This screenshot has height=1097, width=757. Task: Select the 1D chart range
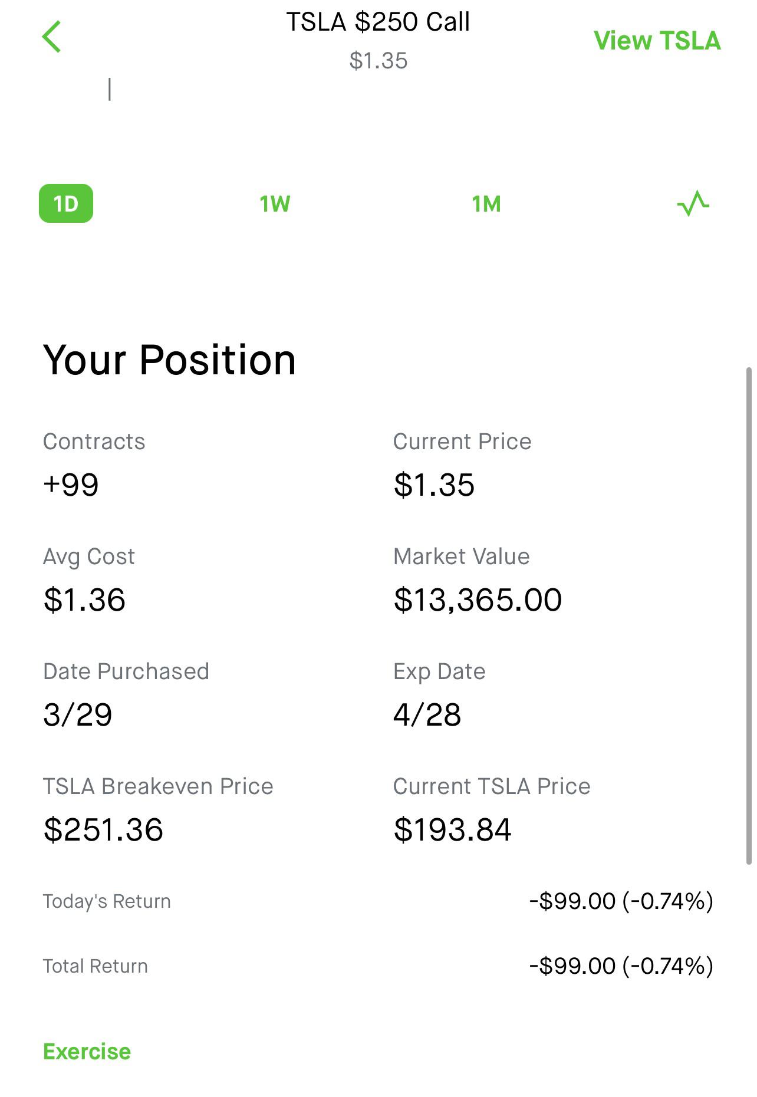point(66,204)
